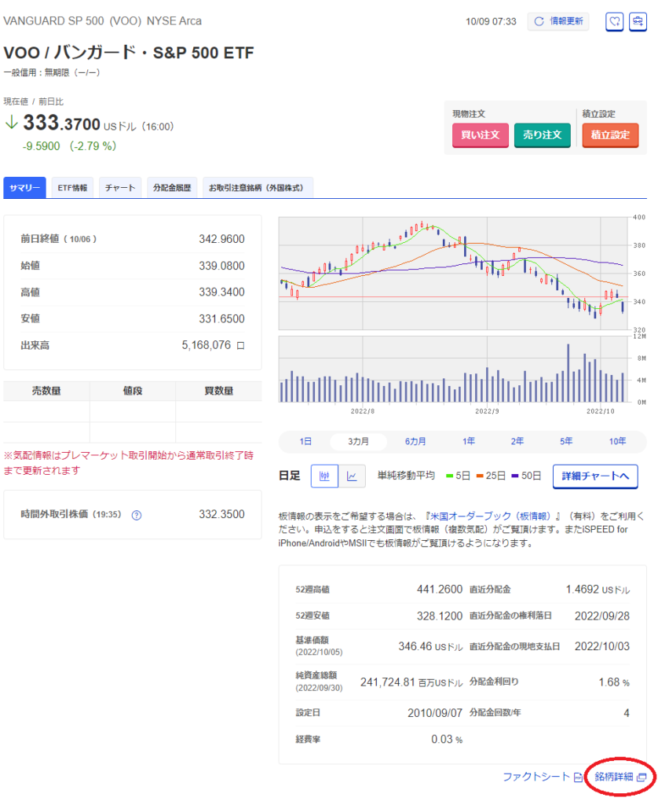658x805 pixels.
Task: Set chart range to 5年
Action: pos(566,441)
